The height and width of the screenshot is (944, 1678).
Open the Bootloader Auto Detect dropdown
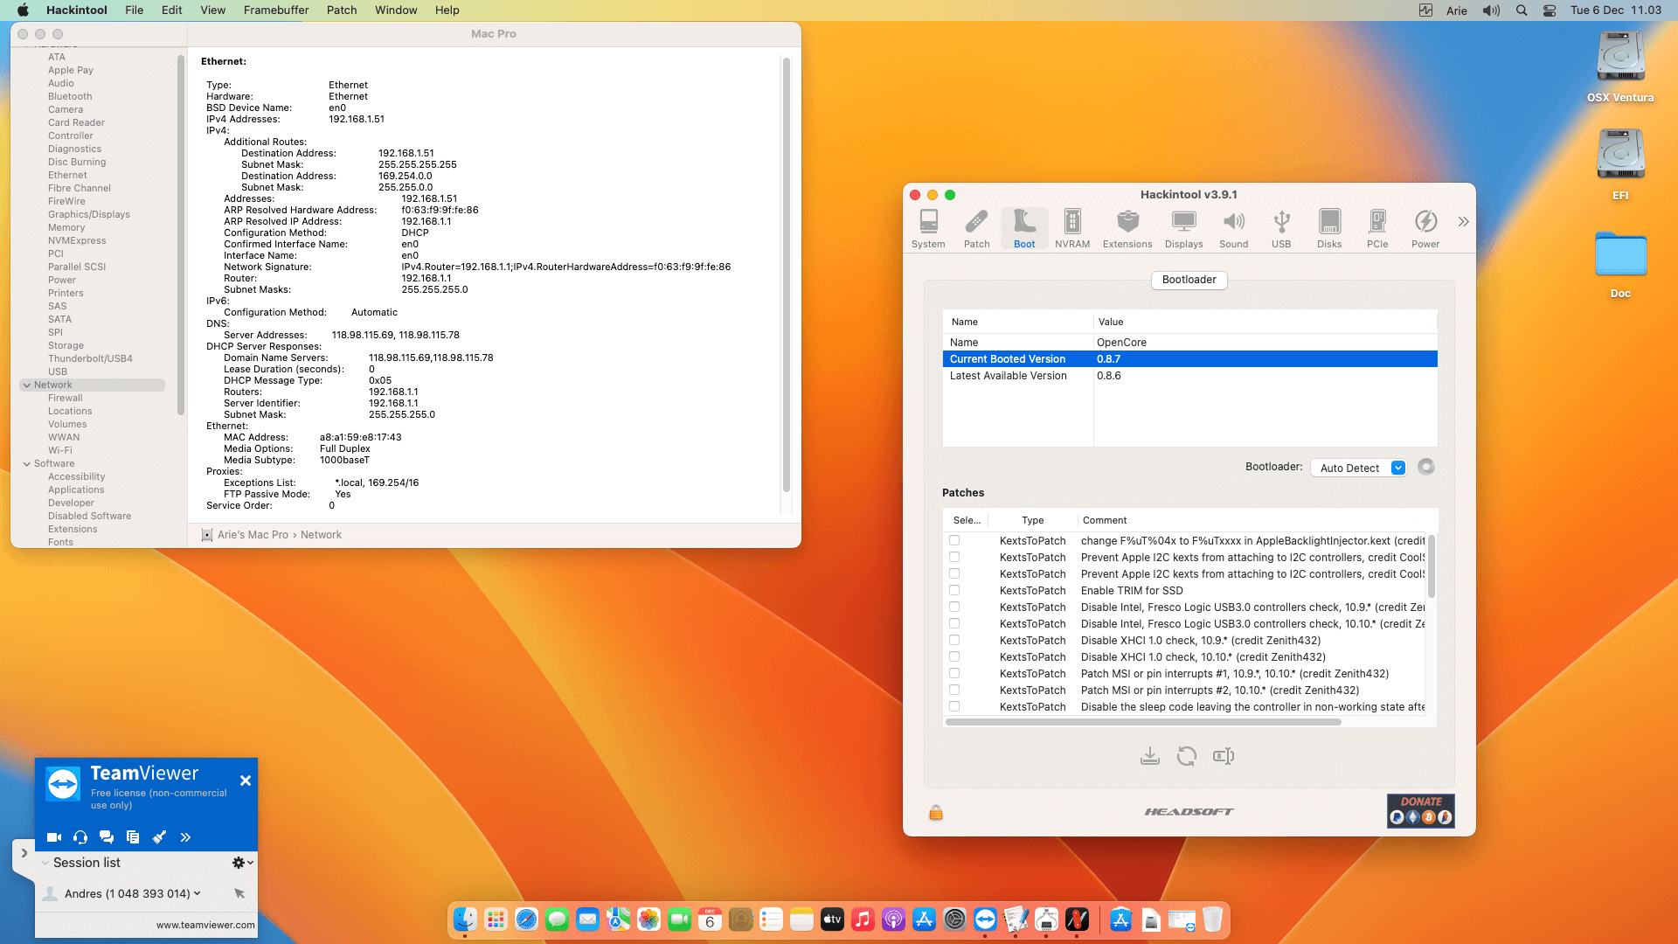1358,468
